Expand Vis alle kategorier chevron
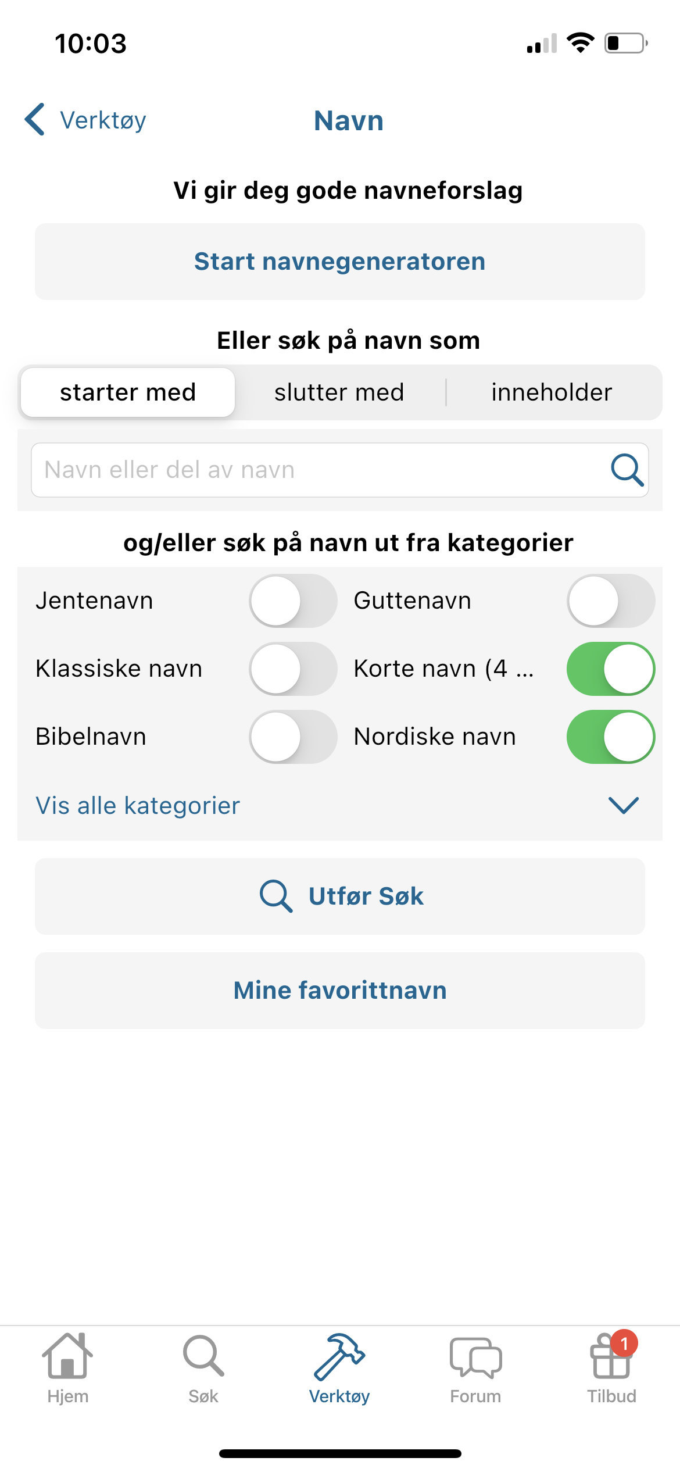Viewport: 680px width, 1472px height. pos(623,805)
